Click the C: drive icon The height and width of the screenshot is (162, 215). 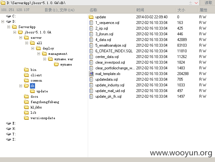[9, 16]
